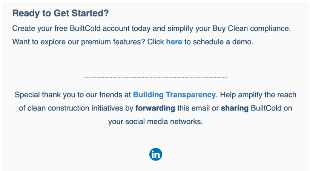Click the 'here' link to schedule demo
Viewport: 310px width, 171px height.
[x=174, y=42]
